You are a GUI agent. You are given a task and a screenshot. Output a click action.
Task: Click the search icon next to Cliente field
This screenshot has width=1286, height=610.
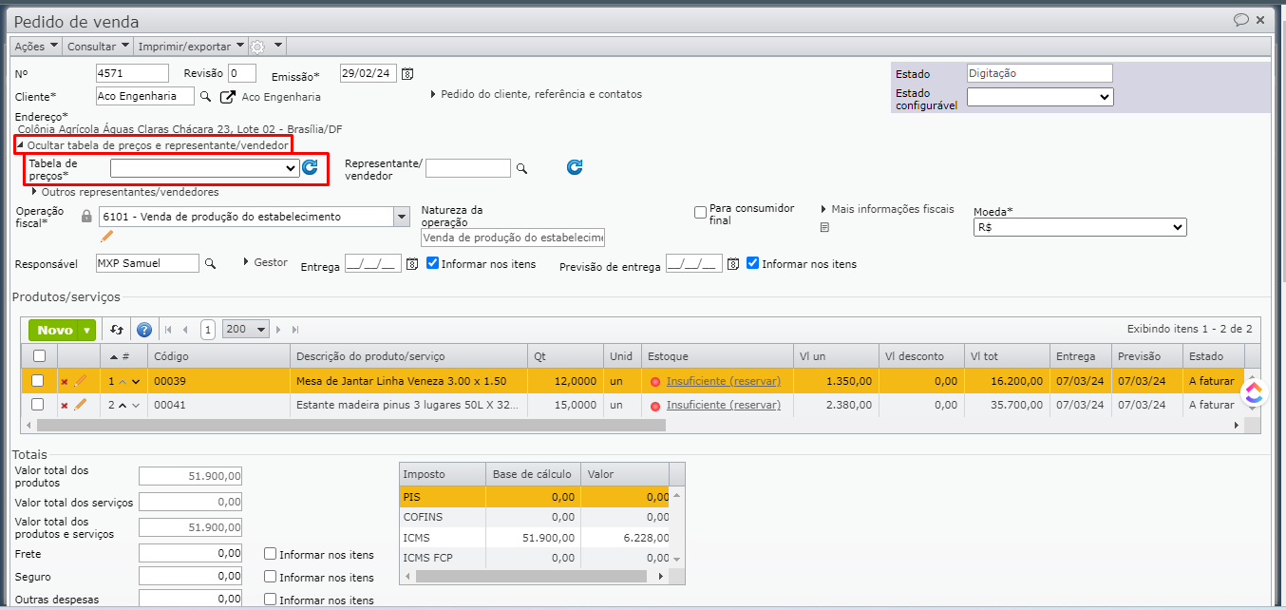[x=205, y=96]
